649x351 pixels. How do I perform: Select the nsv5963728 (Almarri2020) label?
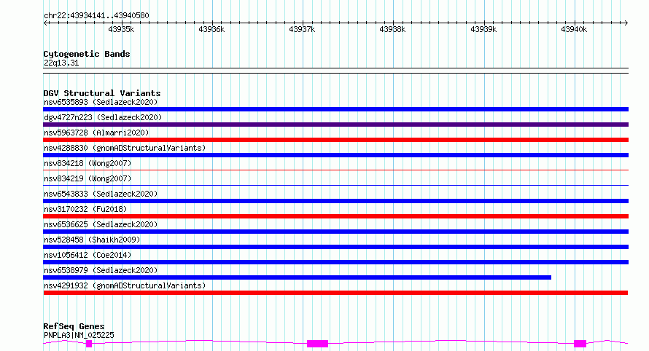pyautogui.click(x=96, y=133)
